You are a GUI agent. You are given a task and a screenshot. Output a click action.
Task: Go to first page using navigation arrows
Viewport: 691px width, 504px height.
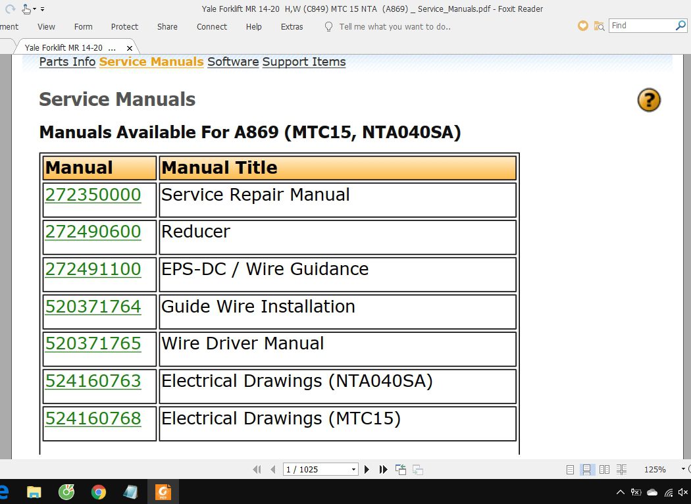257,469
